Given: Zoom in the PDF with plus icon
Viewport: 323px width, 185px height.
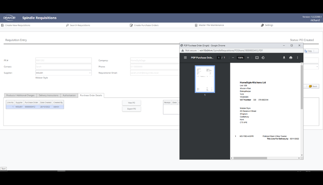Looking at the screenshot, I should [x=248, y=58].
